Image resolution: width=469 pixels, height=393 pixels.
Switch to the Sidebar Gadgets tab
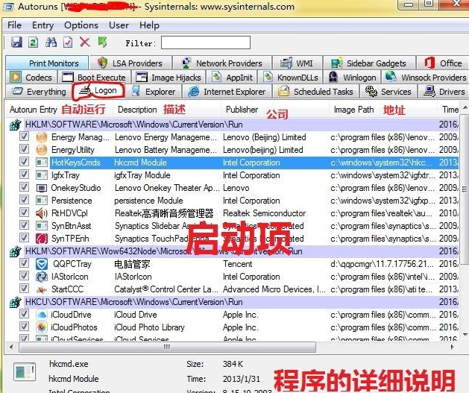(x=369, y=63)
